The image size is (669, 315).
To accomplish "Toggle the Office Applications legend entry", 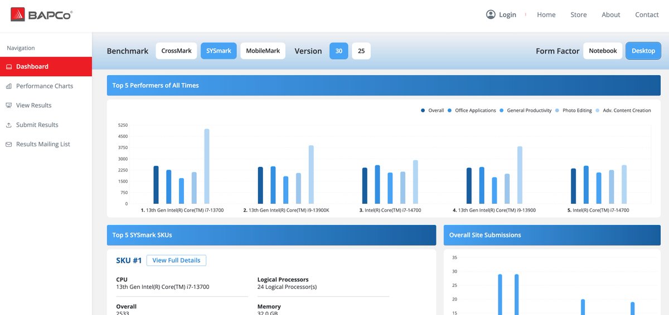I will (472, 110).
